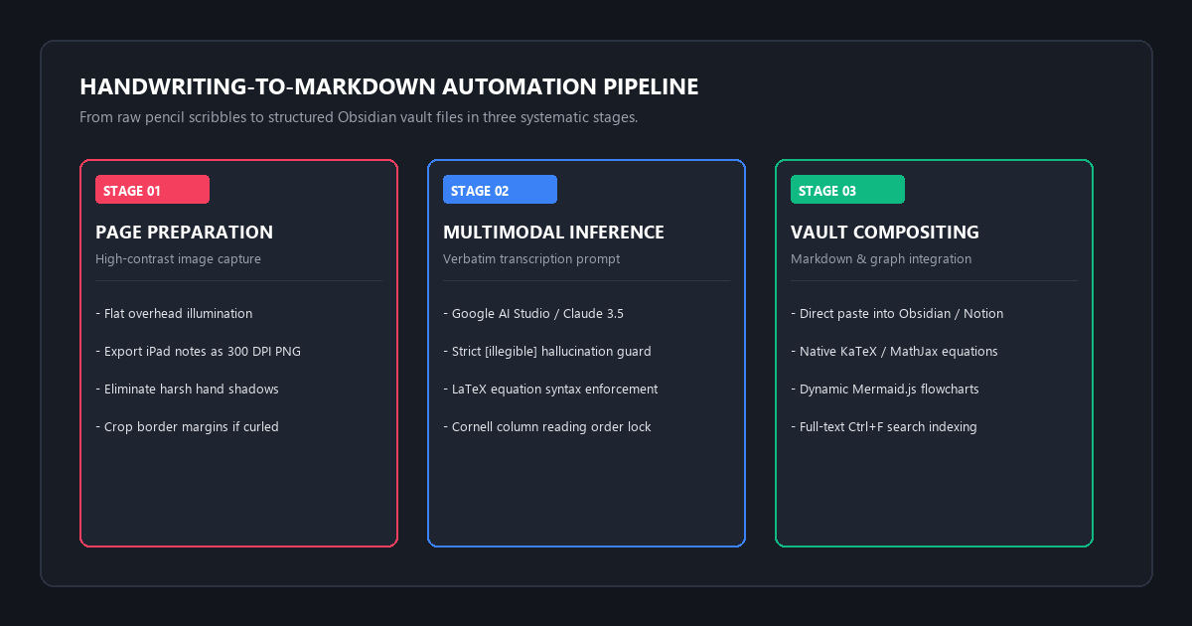
Task: Click 'Markdown & graph integration' subtitle
Action: 881,259
